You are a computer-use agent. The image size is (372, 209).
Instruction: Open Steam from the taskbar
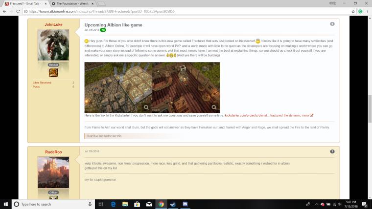[173, 204]
